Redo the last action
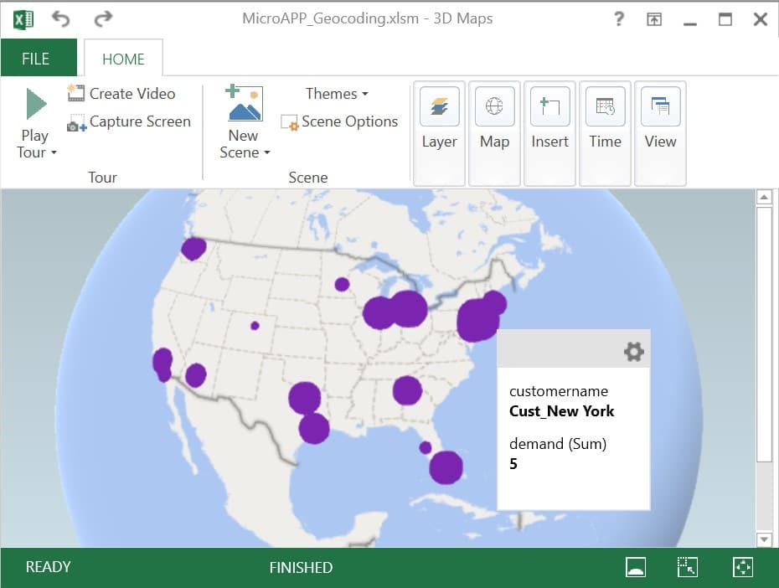The width and height of the screenshot is (779, 588). click(x=103, y=19)
